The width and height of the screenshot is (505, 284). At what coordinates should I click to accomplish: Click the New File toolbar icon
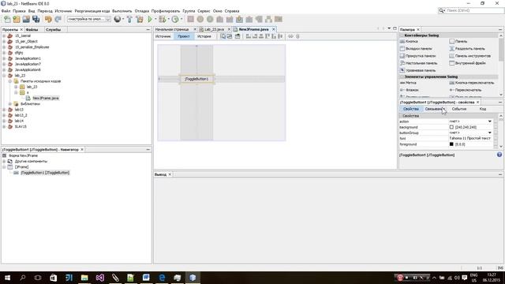pos(7,19)
